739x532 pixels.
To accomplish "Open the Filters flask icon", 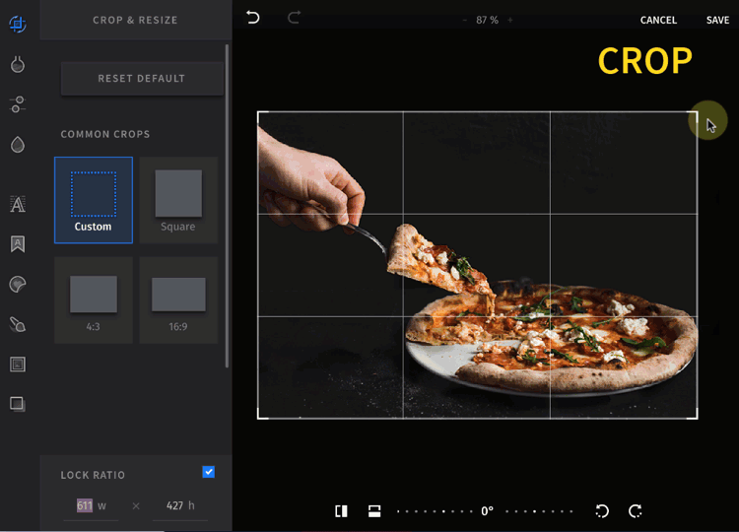I will 18,64.
